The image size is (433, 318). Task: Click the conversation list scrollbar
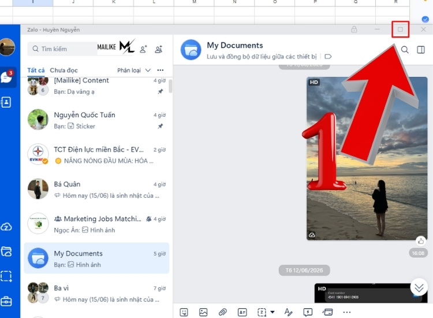pyautogui.click(x=170, y=86)
